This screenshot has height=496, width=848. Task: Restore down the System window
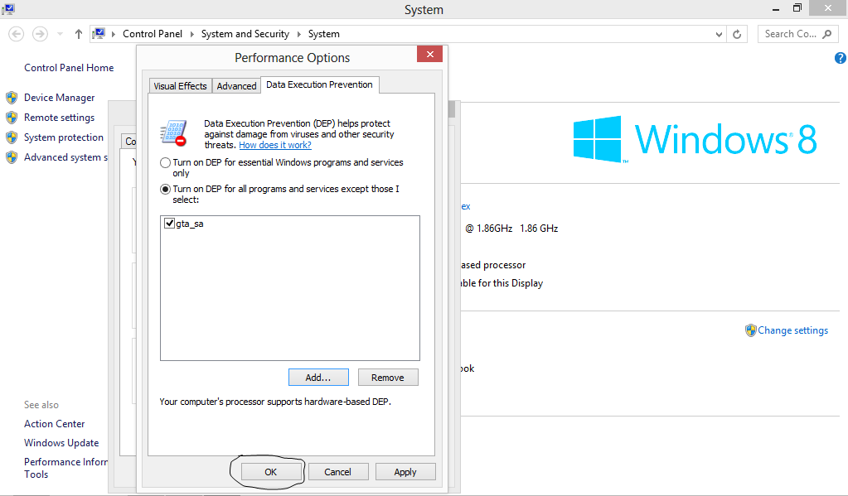pos(797,8)
